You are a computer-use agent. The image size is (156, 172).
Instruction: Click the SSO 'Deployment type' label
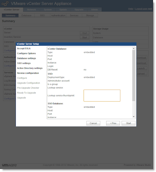pyautogui.click(x=56, y=77)
